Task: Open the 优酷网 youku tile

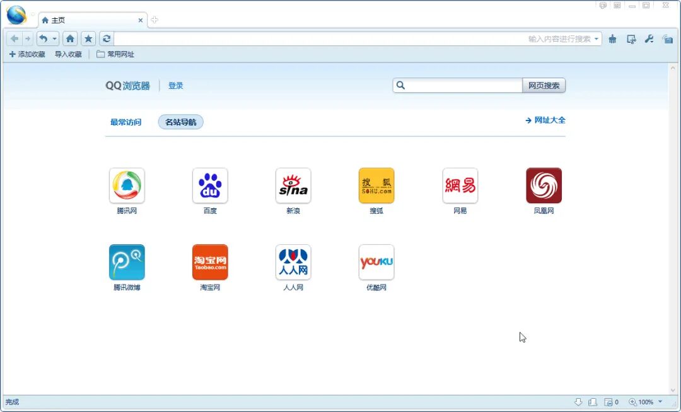Action: pos(376,262)
